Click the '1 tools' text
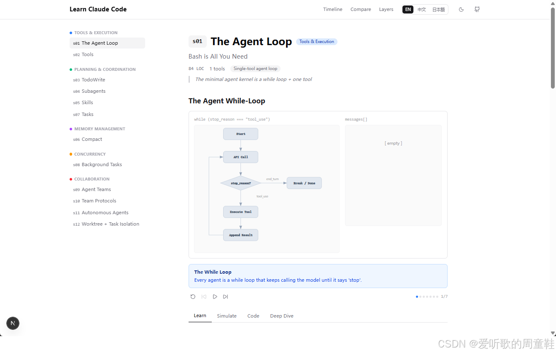Screen dimensions: 556x353 click(x=217, y=68)
